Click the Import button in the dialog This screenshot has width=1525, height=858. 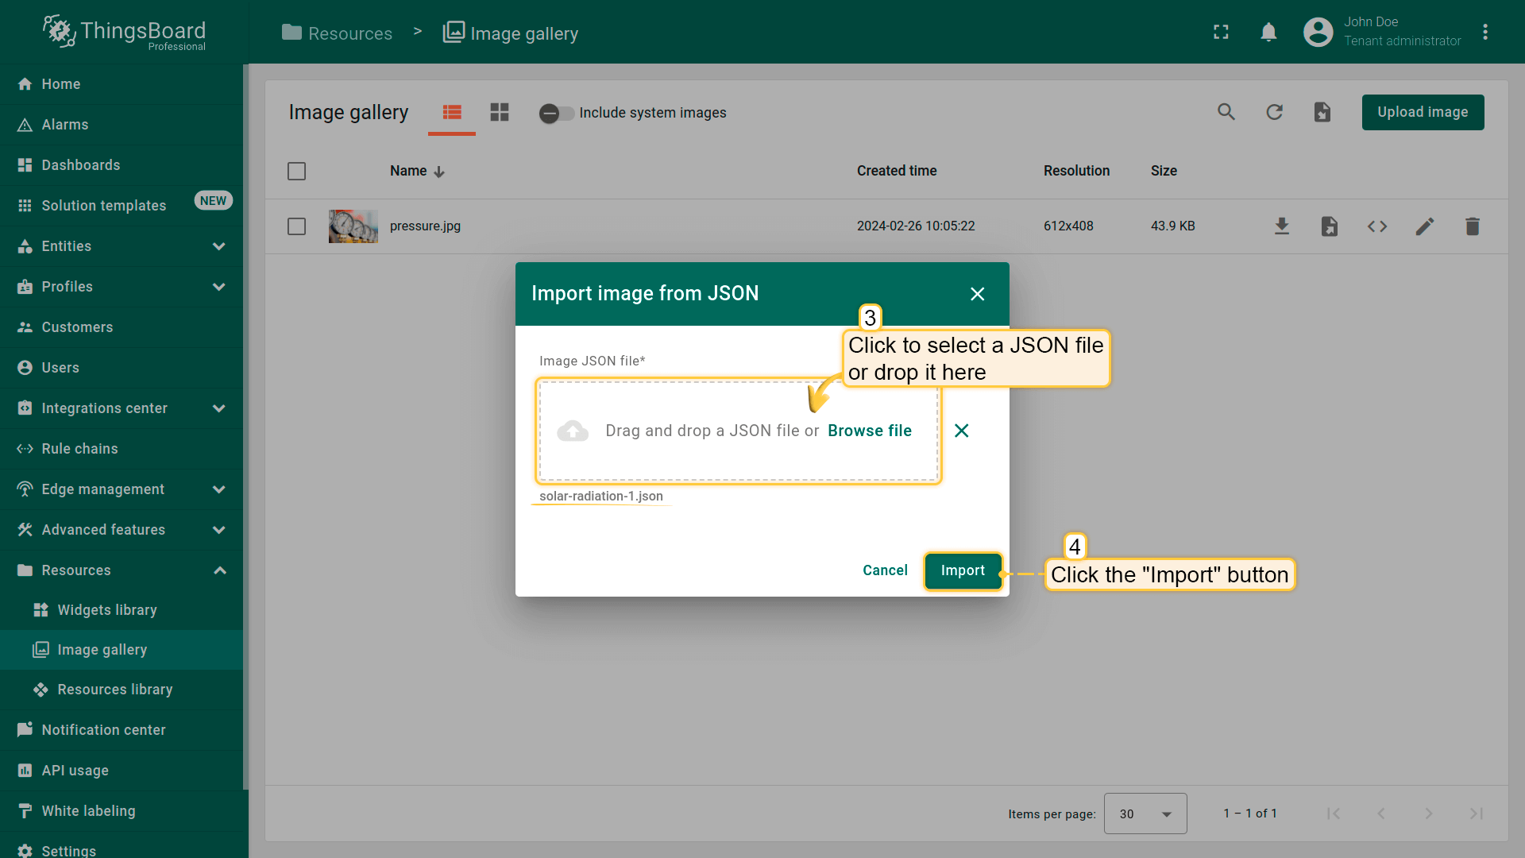click(x=962, y=570)
